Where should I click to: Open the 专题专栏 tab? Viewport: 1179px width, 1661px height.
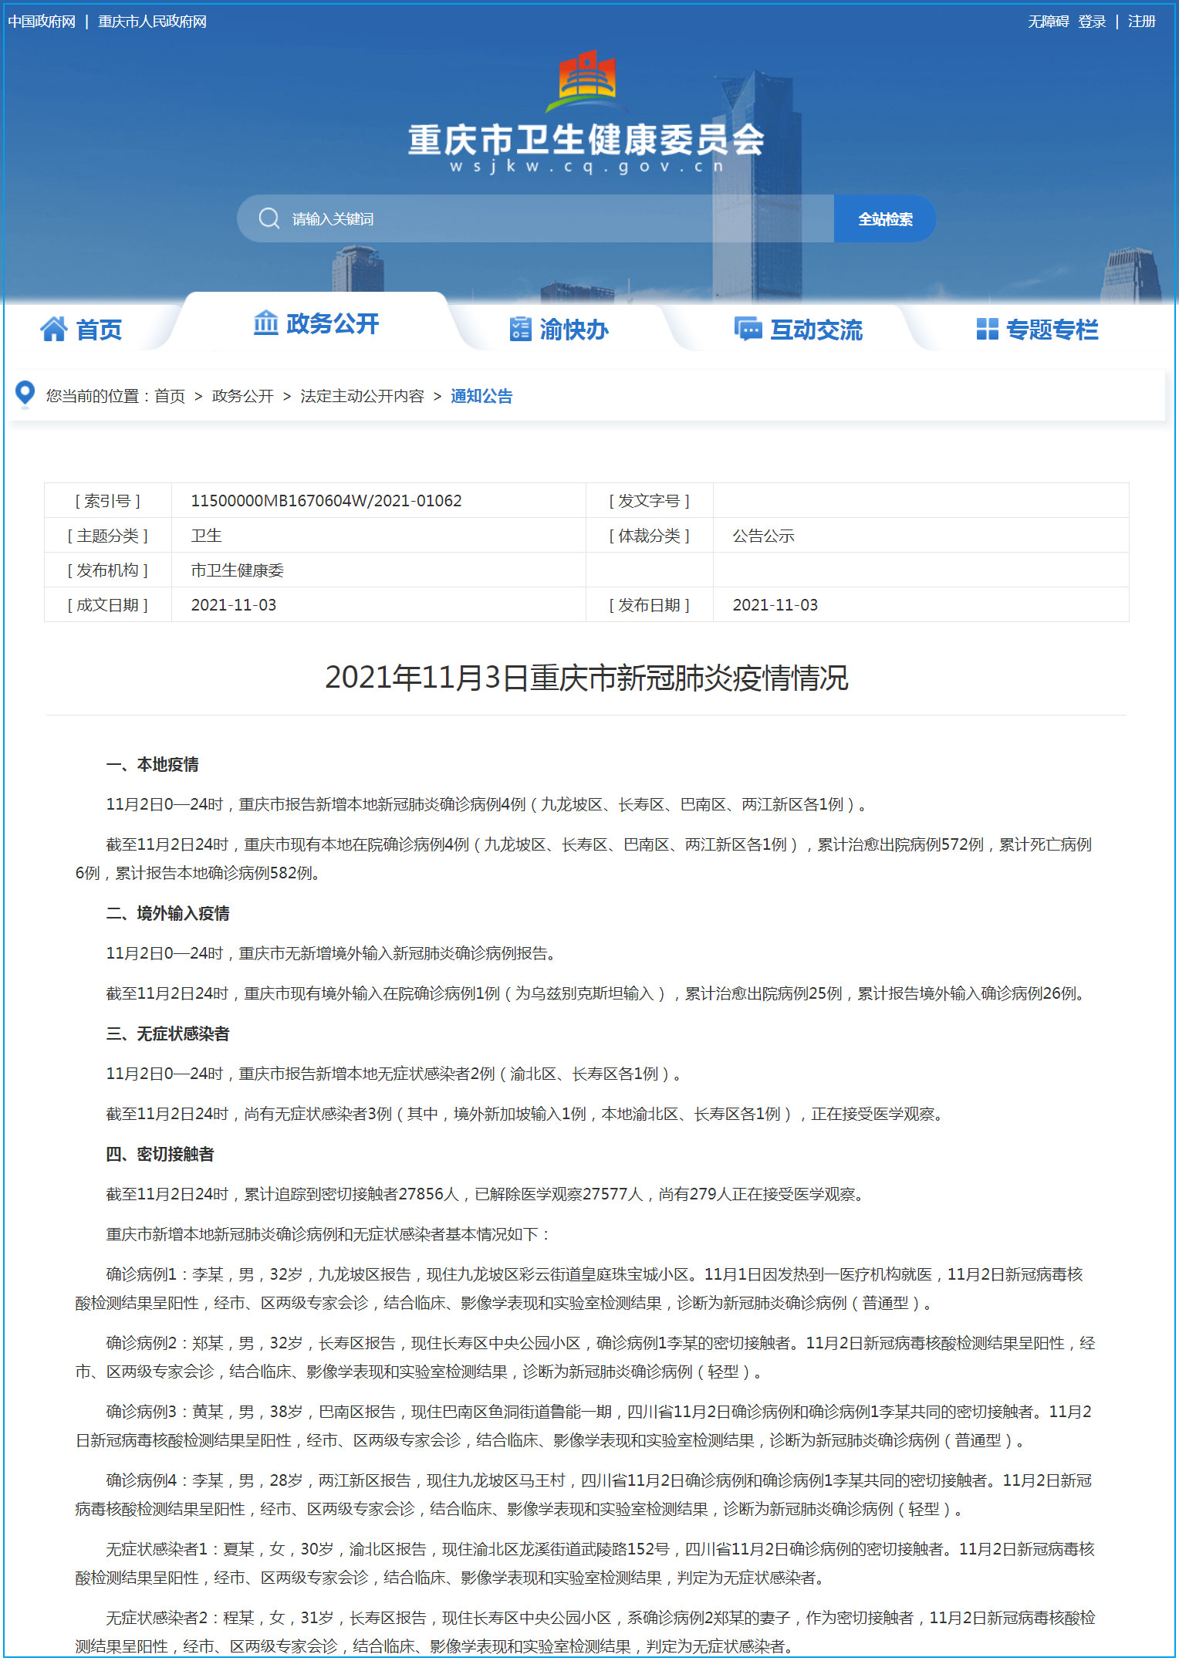coord(1052,330)
